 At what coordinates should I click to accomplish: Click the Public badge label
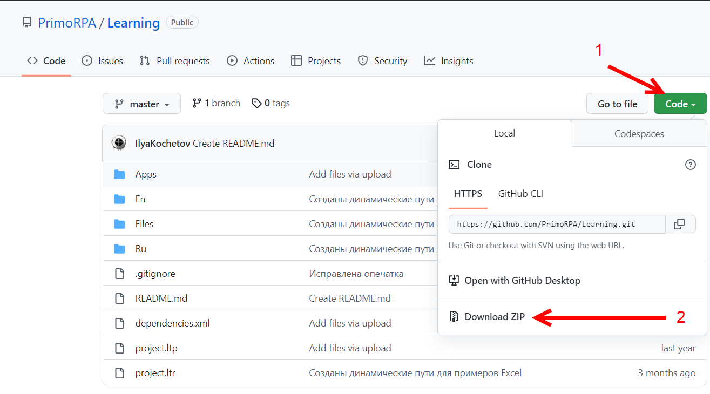[182, 23]
